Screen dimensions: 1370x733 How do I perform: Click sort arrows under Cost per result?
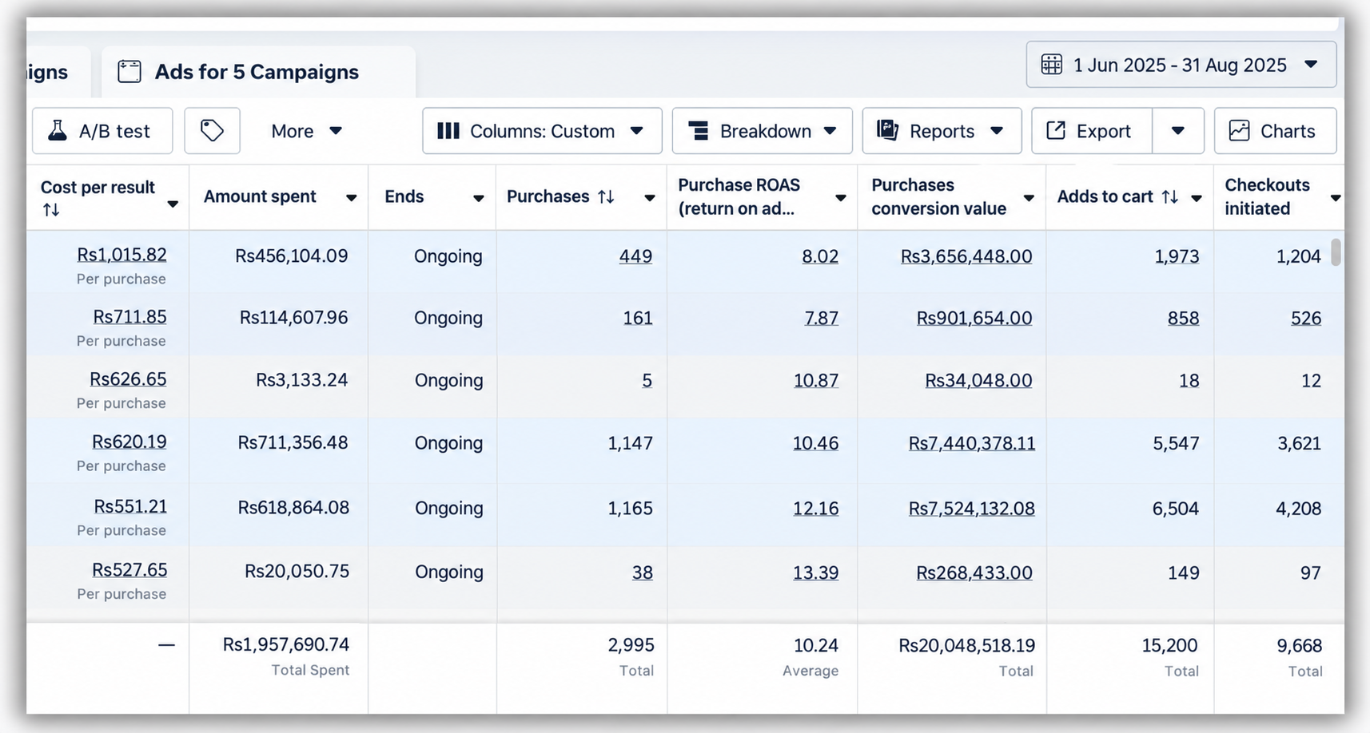click(51, 210)
